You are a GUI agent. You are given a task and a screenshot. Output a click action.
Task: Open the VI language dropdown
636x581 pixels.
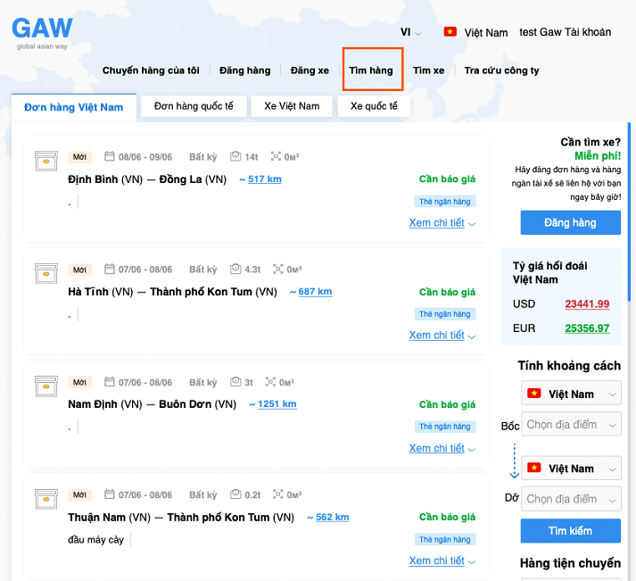[x=410, y=32]
